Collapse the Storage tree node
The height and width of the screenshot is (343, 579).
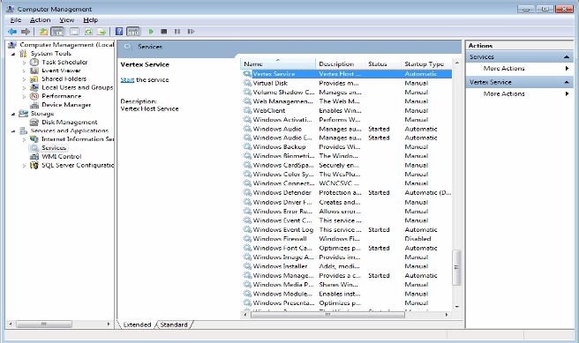[x=13, y=114]
